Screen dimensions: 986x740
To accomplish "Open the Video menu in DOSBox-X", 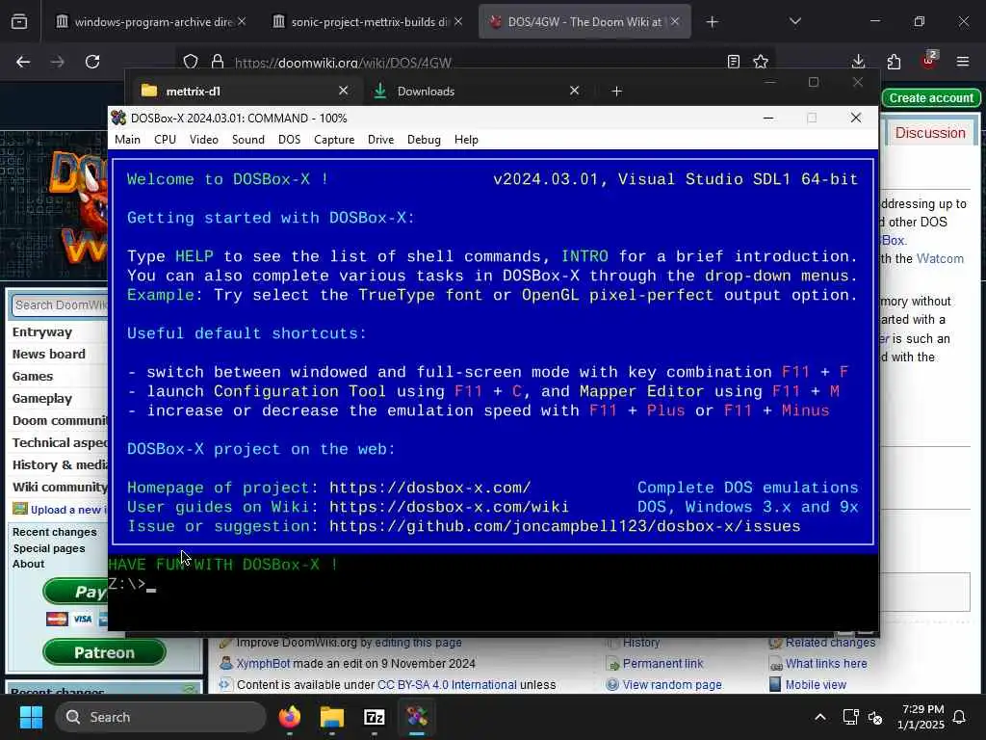I will pyautogui.click(x=204, y=140).
